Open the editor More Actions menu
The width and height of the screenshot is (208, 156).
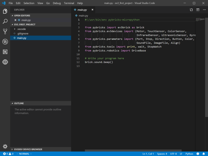[x=204, y=10]
